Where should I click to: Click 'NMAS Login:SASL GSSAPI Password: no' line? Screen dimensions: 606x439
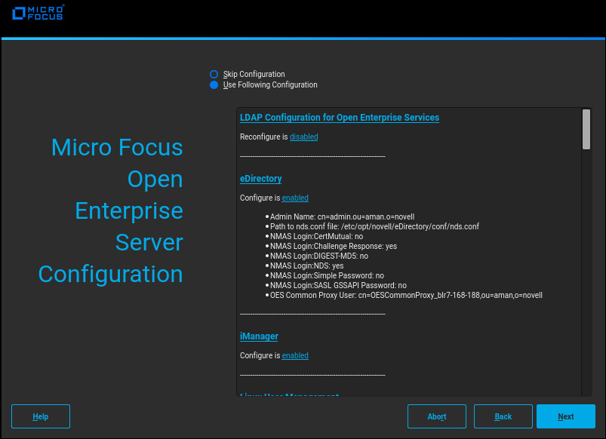click(338, 286)
